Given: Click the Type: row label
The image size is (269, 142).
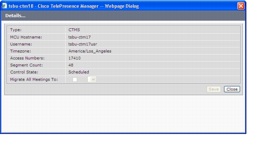Looking at the screenshot, I should (x=16, y=30).
